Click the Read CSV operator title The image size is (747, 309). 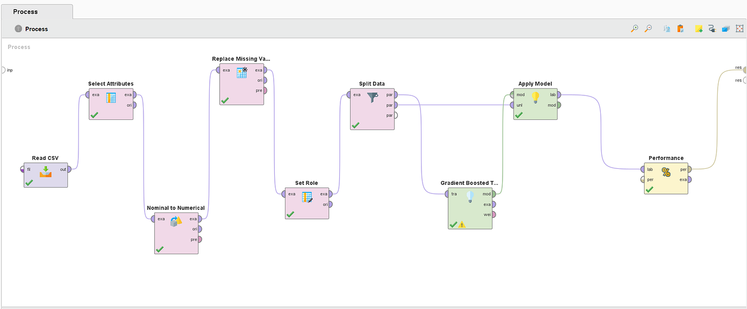[45, 158]
